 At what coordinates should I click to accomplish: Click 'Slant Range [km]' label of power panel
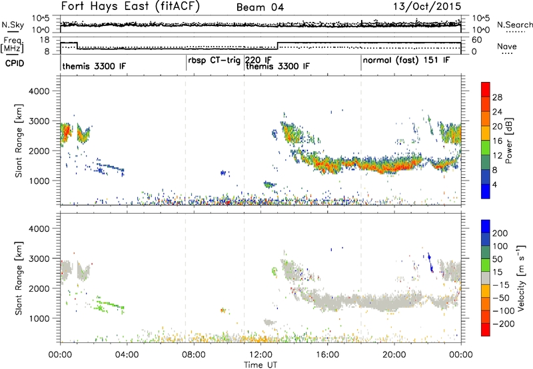(x=19, y=141)
